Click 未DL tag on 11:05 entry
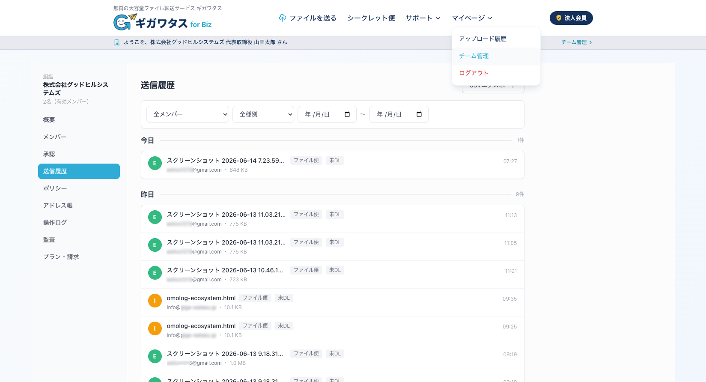706x382 pixels. (x=335, y=242)
